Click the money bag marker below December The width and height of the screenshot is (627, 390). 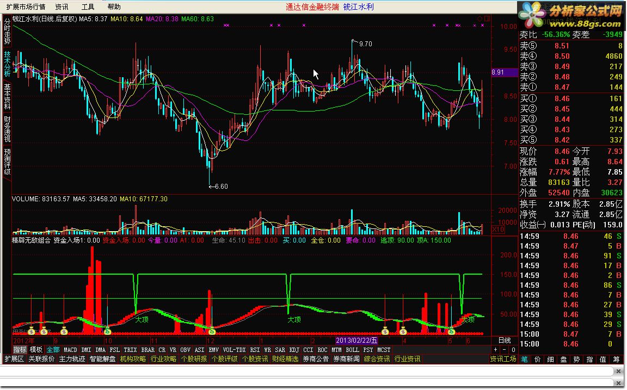click(x=212, y=331)
